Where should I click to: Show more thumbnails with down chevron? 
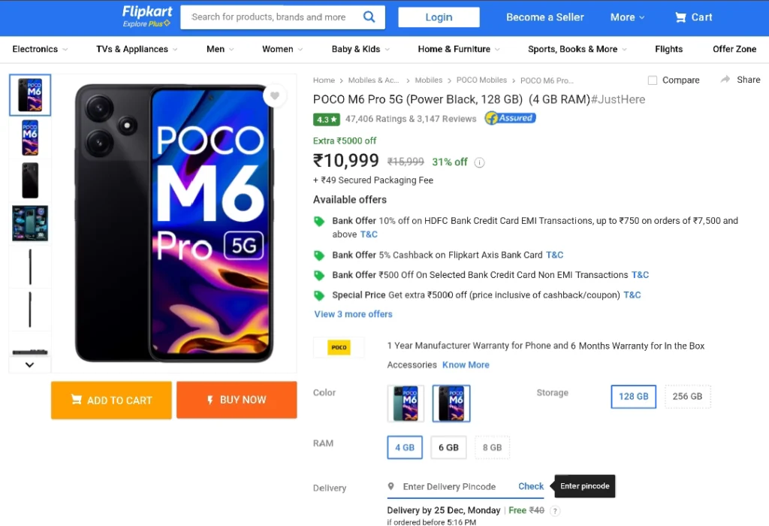(x=29, y=364)
